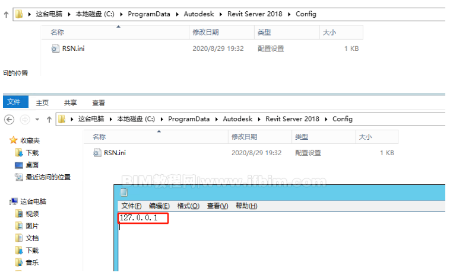This screenshot has width=453, height=279.
Task: Select the RSN.ini file icon in the lower window
Action: 97,153
